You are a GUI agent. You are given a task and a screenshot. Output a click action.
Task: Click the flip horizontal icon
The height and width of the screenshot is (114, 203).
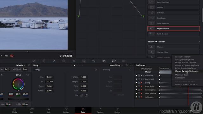coord(81,95)
